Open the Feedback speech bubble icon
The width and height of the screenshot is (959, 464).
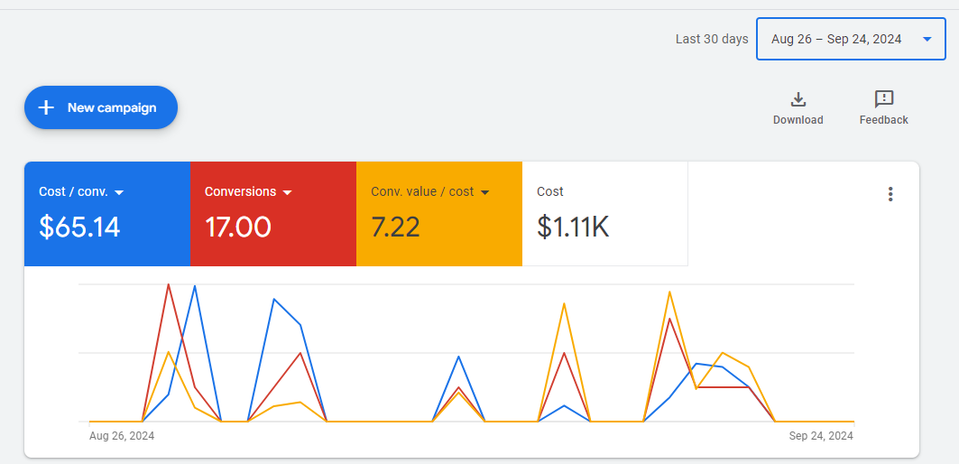click(x=883, y=99)
